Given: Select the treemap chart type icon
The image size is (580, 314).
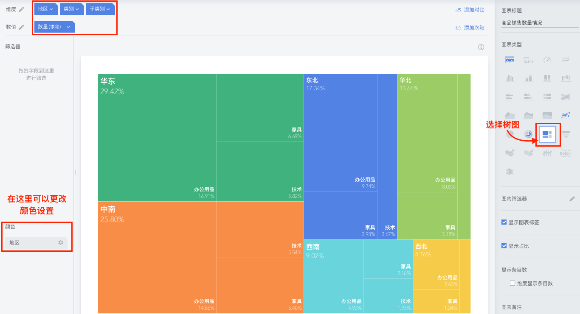Looking at the screenshot, I should [547, 134].
